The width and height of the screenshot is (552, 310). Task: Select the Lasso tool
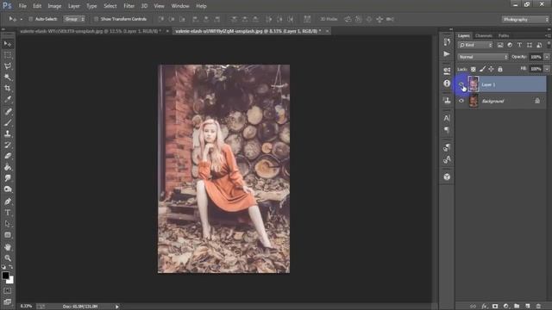coord(8,66)
